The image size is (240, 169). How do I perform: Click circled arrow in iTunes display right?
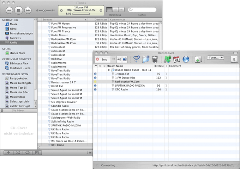[x=101, y=10]
